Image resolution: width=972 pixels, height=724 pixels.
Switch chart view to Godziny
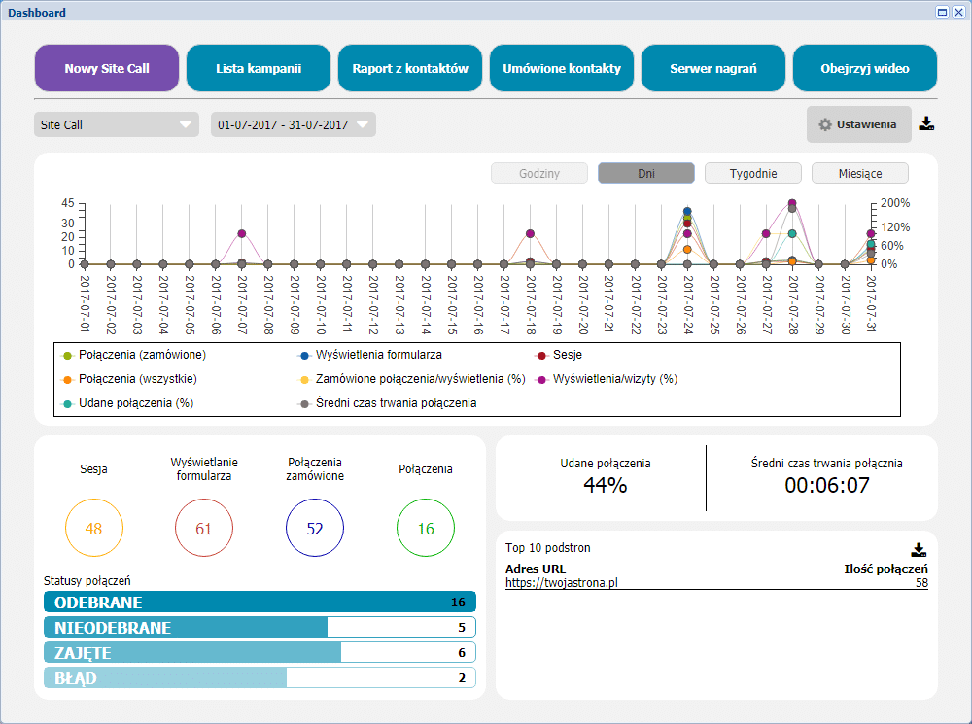coord(538,172)
